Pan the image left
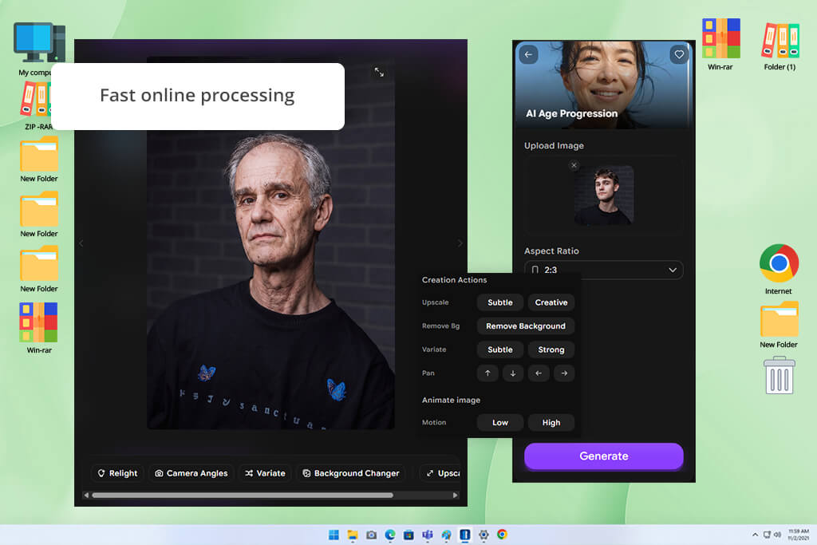The image size is (817, 545). coord(539,373)
